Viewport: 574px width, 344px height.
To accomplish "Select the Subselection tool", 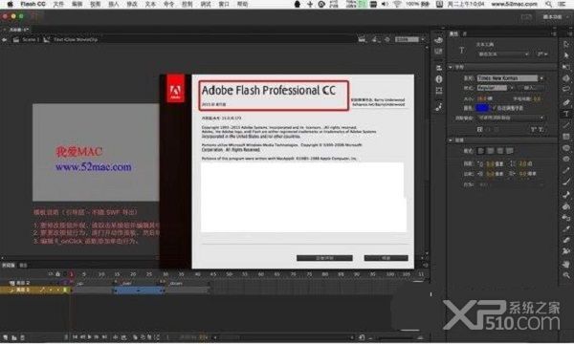I will tap(566, 55).
